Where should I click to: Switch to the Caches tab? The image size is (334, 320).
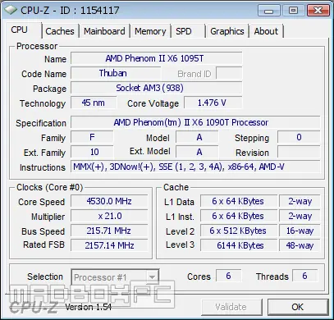[60, 31]
